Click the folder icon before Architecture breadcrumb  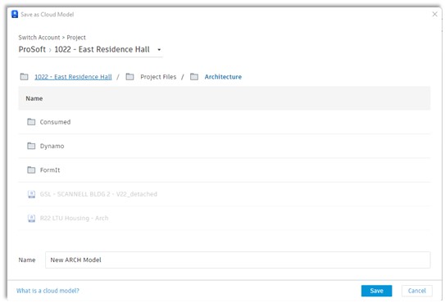(x=194, y=77)
